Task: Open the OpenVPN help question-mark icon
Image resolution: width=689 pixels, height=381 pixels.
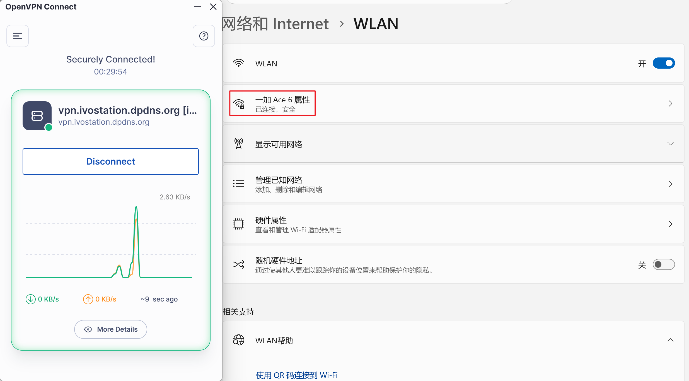Action: [204, 36]
